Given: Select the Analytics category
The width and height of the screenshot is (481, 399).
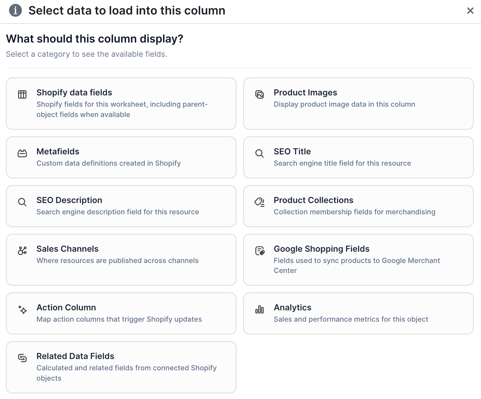Looking at the screenshot, I should [x=358, y=313].
